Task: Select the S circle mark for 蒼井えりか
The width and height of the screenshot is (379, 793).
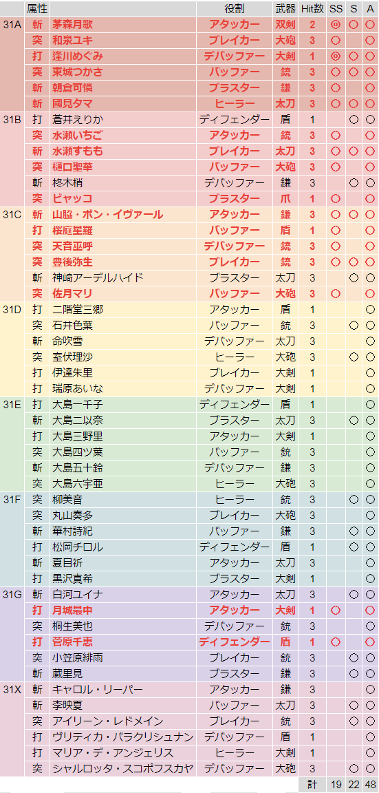Action: pos(354,119)
